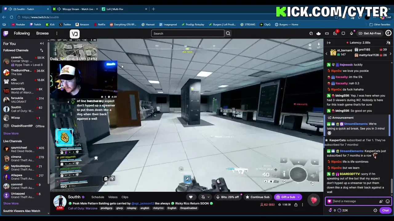
Task: Expand notification options dropdown arrow
Action: tap(208, 197)
